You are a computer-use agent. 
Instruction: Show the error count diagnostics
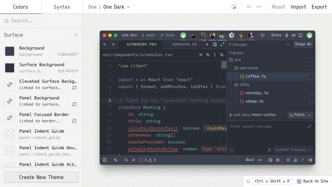pyautogui.click(x=143, y=160)
